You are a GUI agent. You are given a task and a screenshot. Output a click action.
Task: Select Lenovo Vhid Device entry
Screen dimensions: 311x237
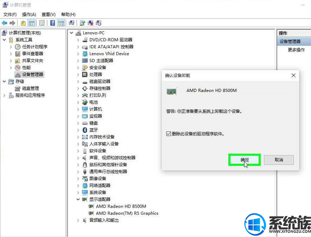click(x=109, y=54)
